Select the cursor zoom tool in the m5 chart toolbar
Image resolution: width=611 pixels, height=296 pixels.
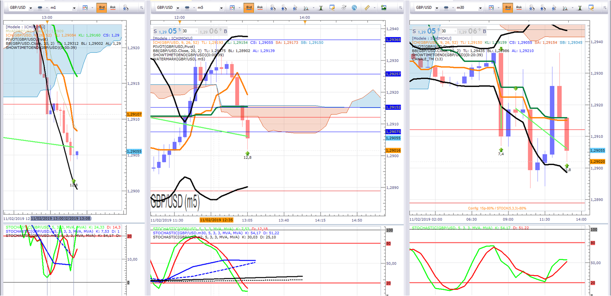coord(294,8)
